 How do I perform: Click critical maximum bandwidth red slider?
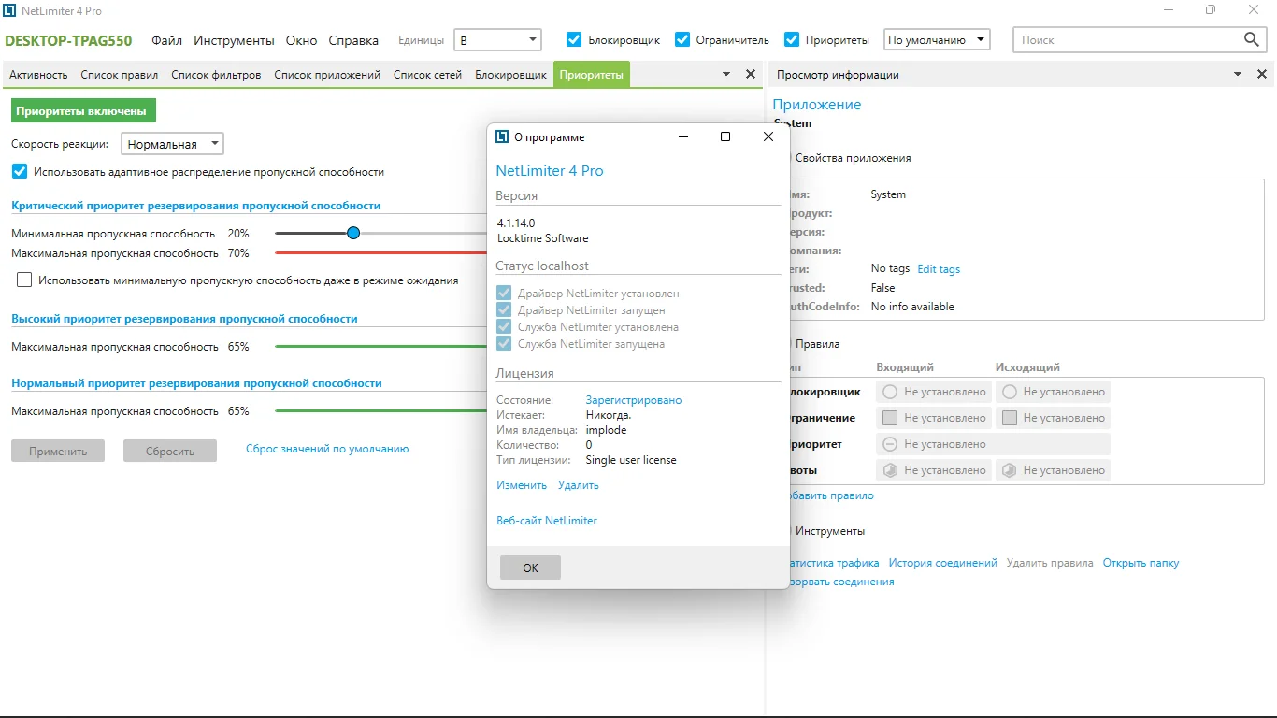coord(381,252)
